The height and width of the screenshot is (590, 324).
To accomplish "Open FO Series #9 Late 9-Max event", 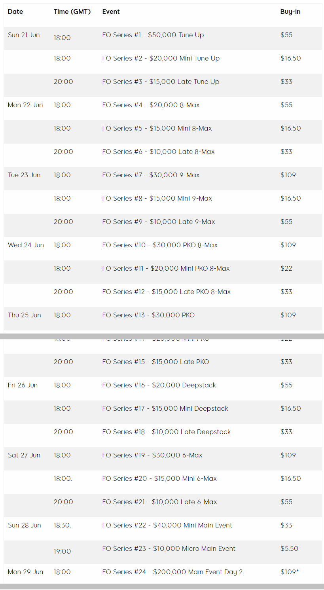I will pyautogui.click(x=158, y=222).
